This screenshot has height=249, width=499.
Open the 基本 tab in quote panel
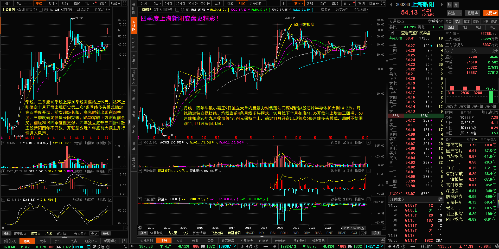467,22
